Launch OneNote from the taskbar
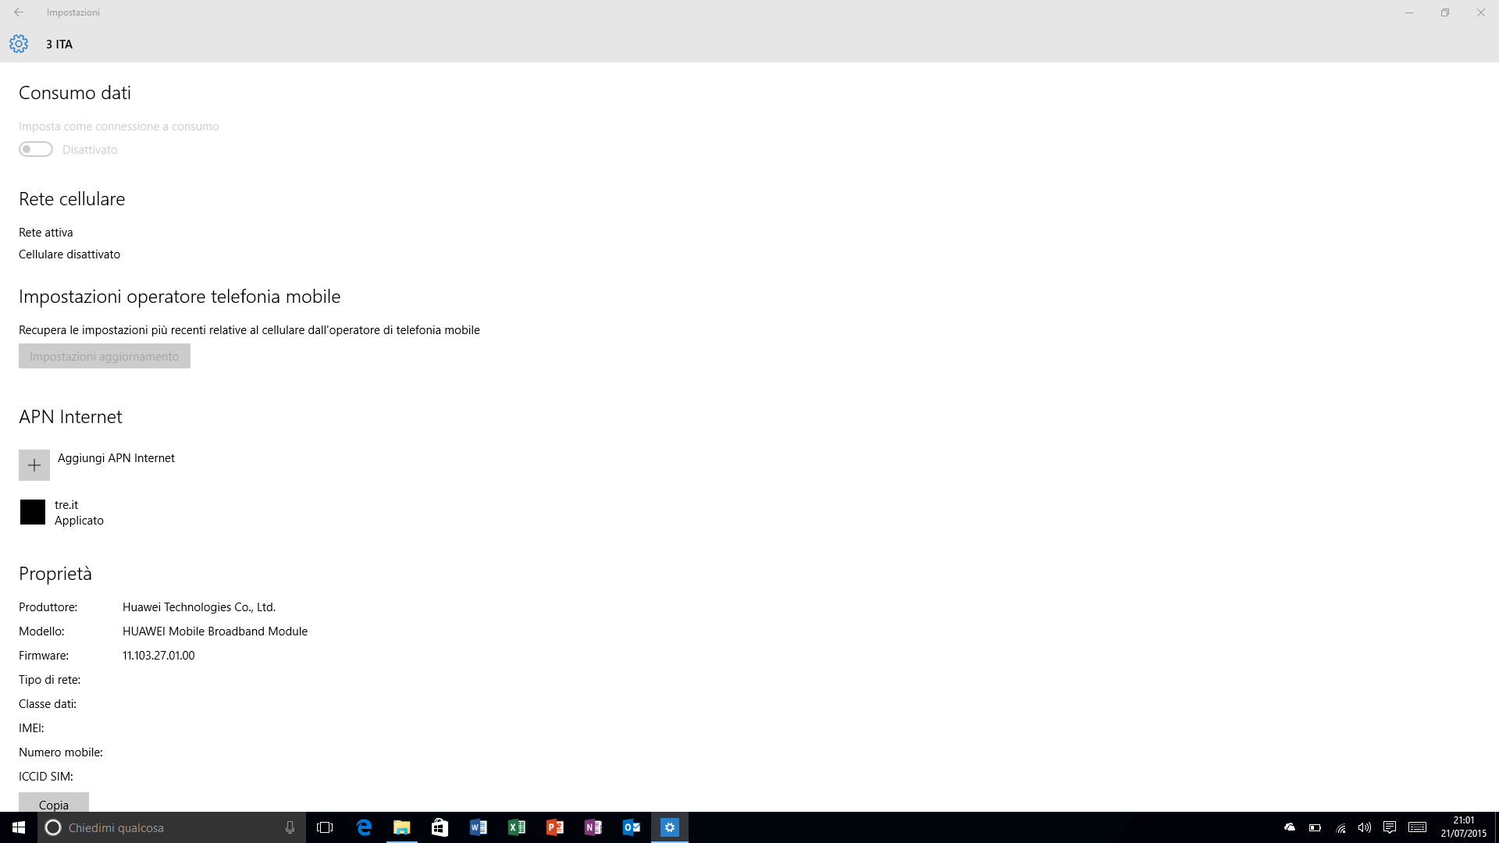Viewport: 1499px width, 843px height. (593, 827)
